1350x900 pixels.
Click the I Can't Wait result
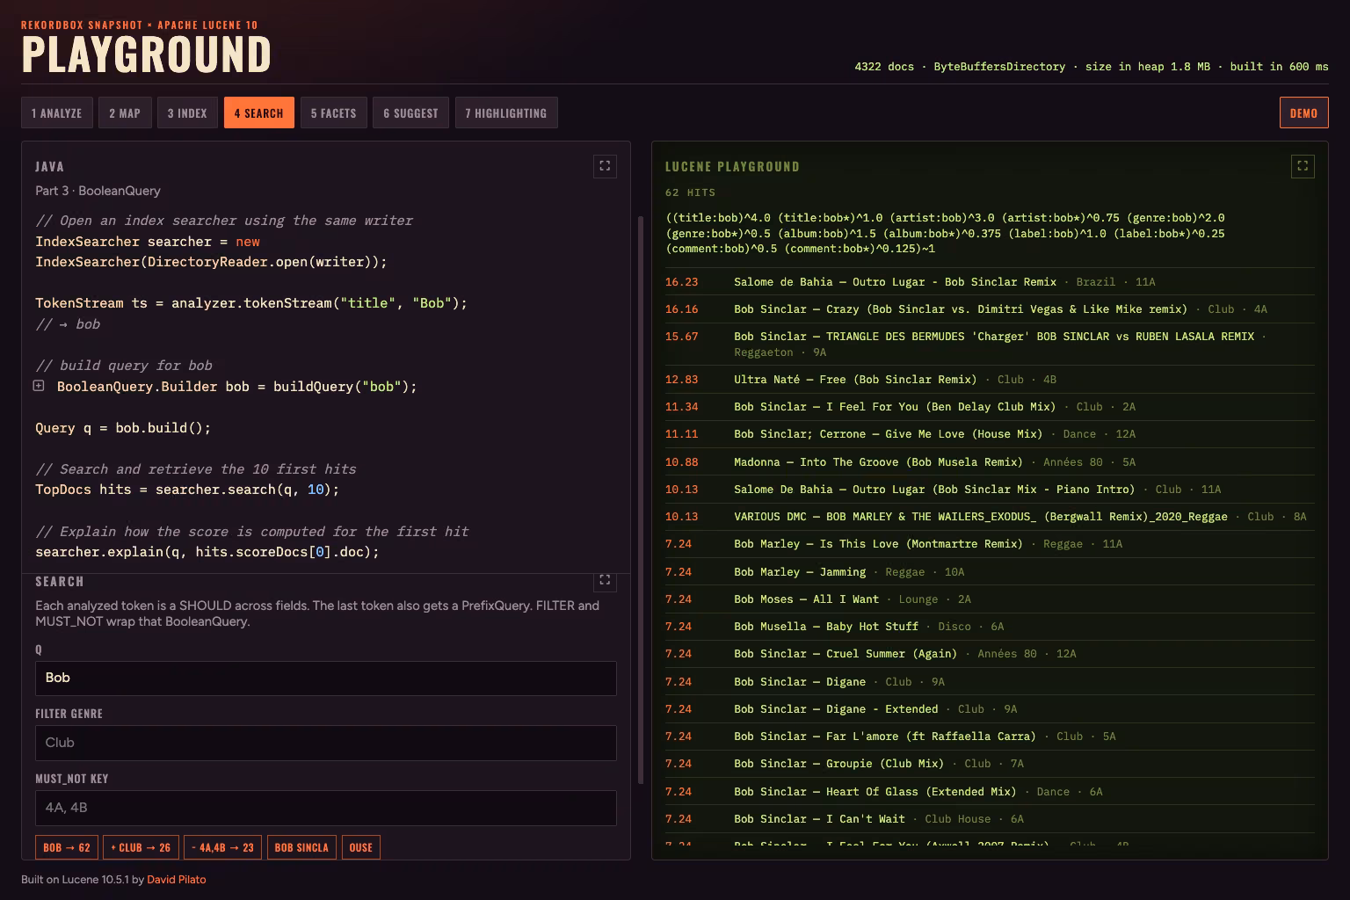(x=990, y=819)
